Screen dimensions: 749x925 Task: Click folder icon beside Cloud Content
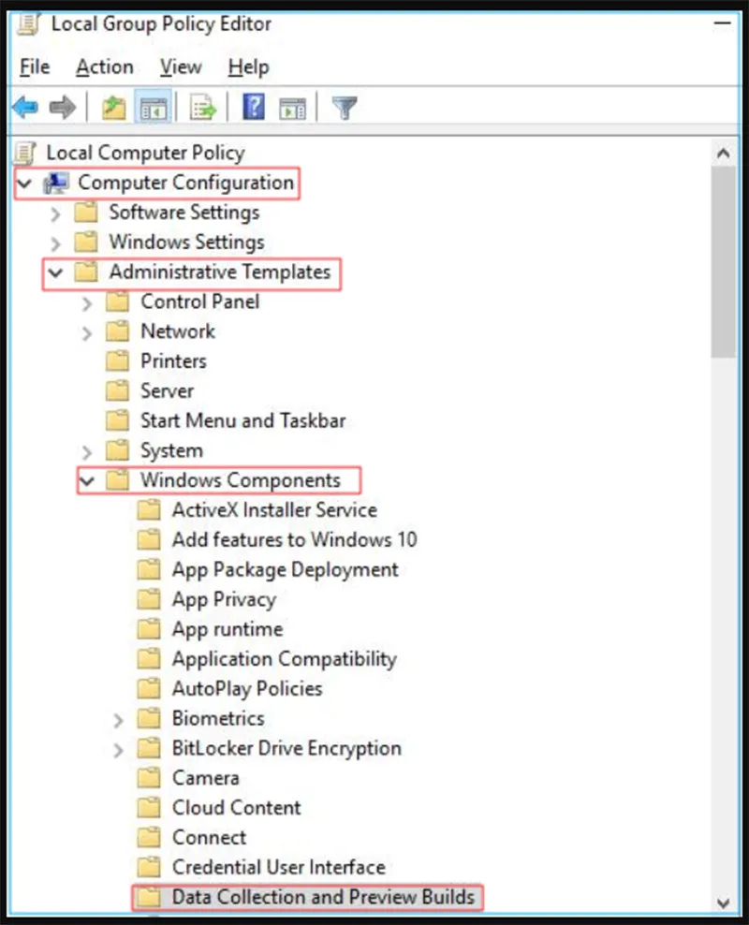pyautogui.click(x=149, y=807)
